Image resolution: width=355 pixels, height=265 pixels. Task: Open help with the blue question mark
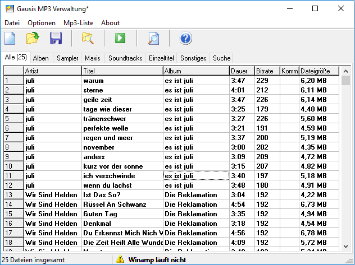(186, 39)
